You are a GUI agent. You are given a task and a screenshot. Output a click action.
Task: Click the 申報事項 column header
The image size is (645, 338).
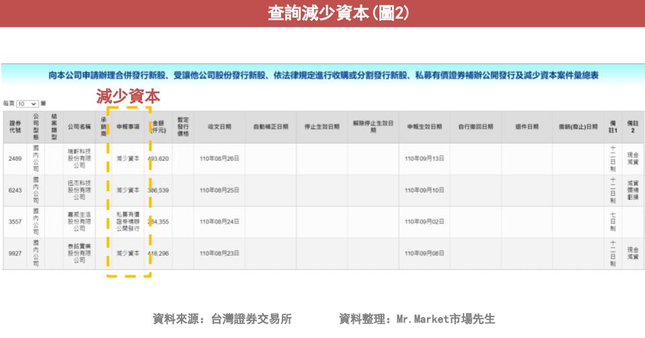pos(128,127)
